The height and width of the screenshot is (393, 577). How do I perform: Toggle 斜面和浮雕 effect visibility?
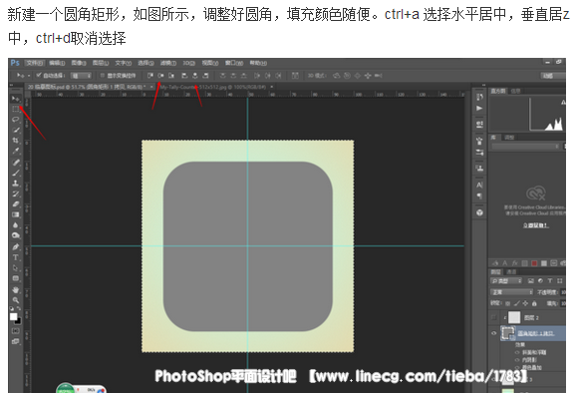pyautogui.click(x=517, y=352)
